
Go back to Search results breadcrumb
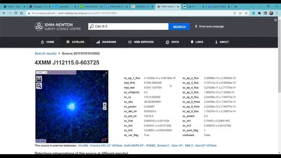point(46,54)
